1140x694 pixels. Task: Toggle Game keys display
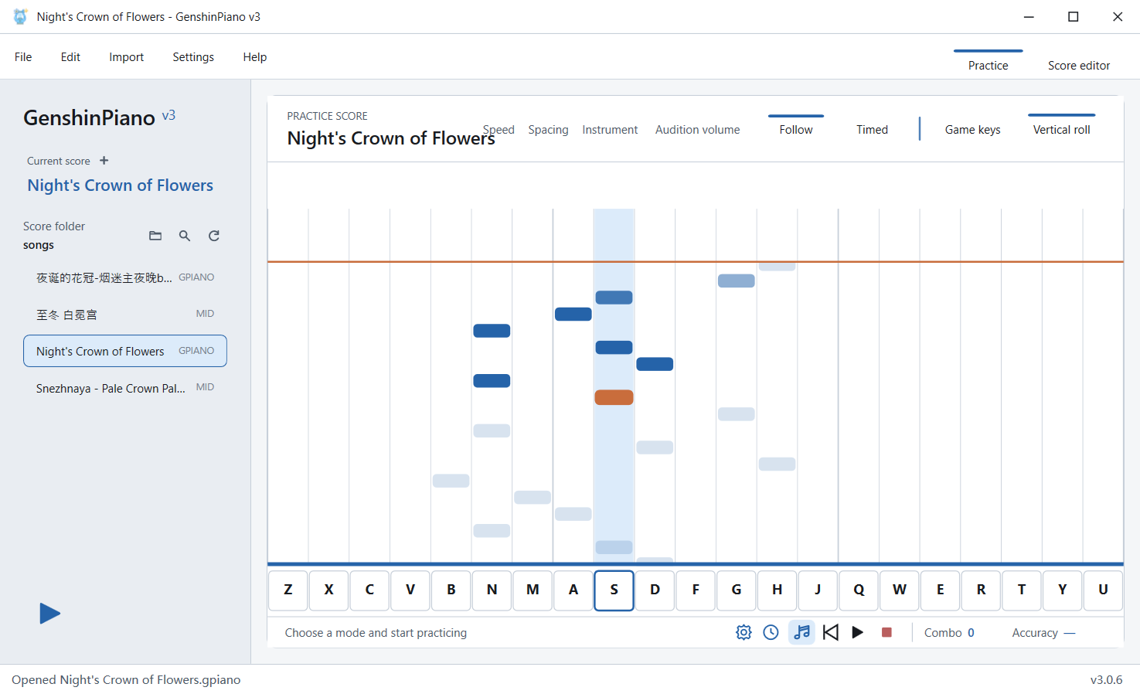point(972,129)
